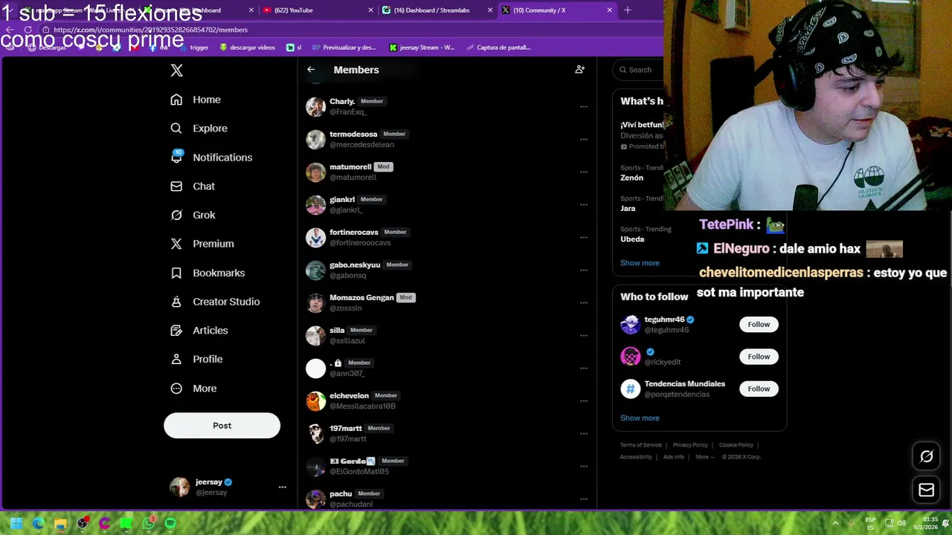
Task: Open the 'Previsualizar y des...' bookmark
Action: coord(344,48)
